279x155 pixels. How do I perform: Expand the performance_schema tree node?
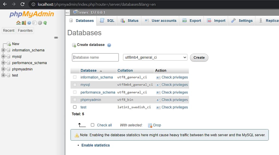(3, 63)
